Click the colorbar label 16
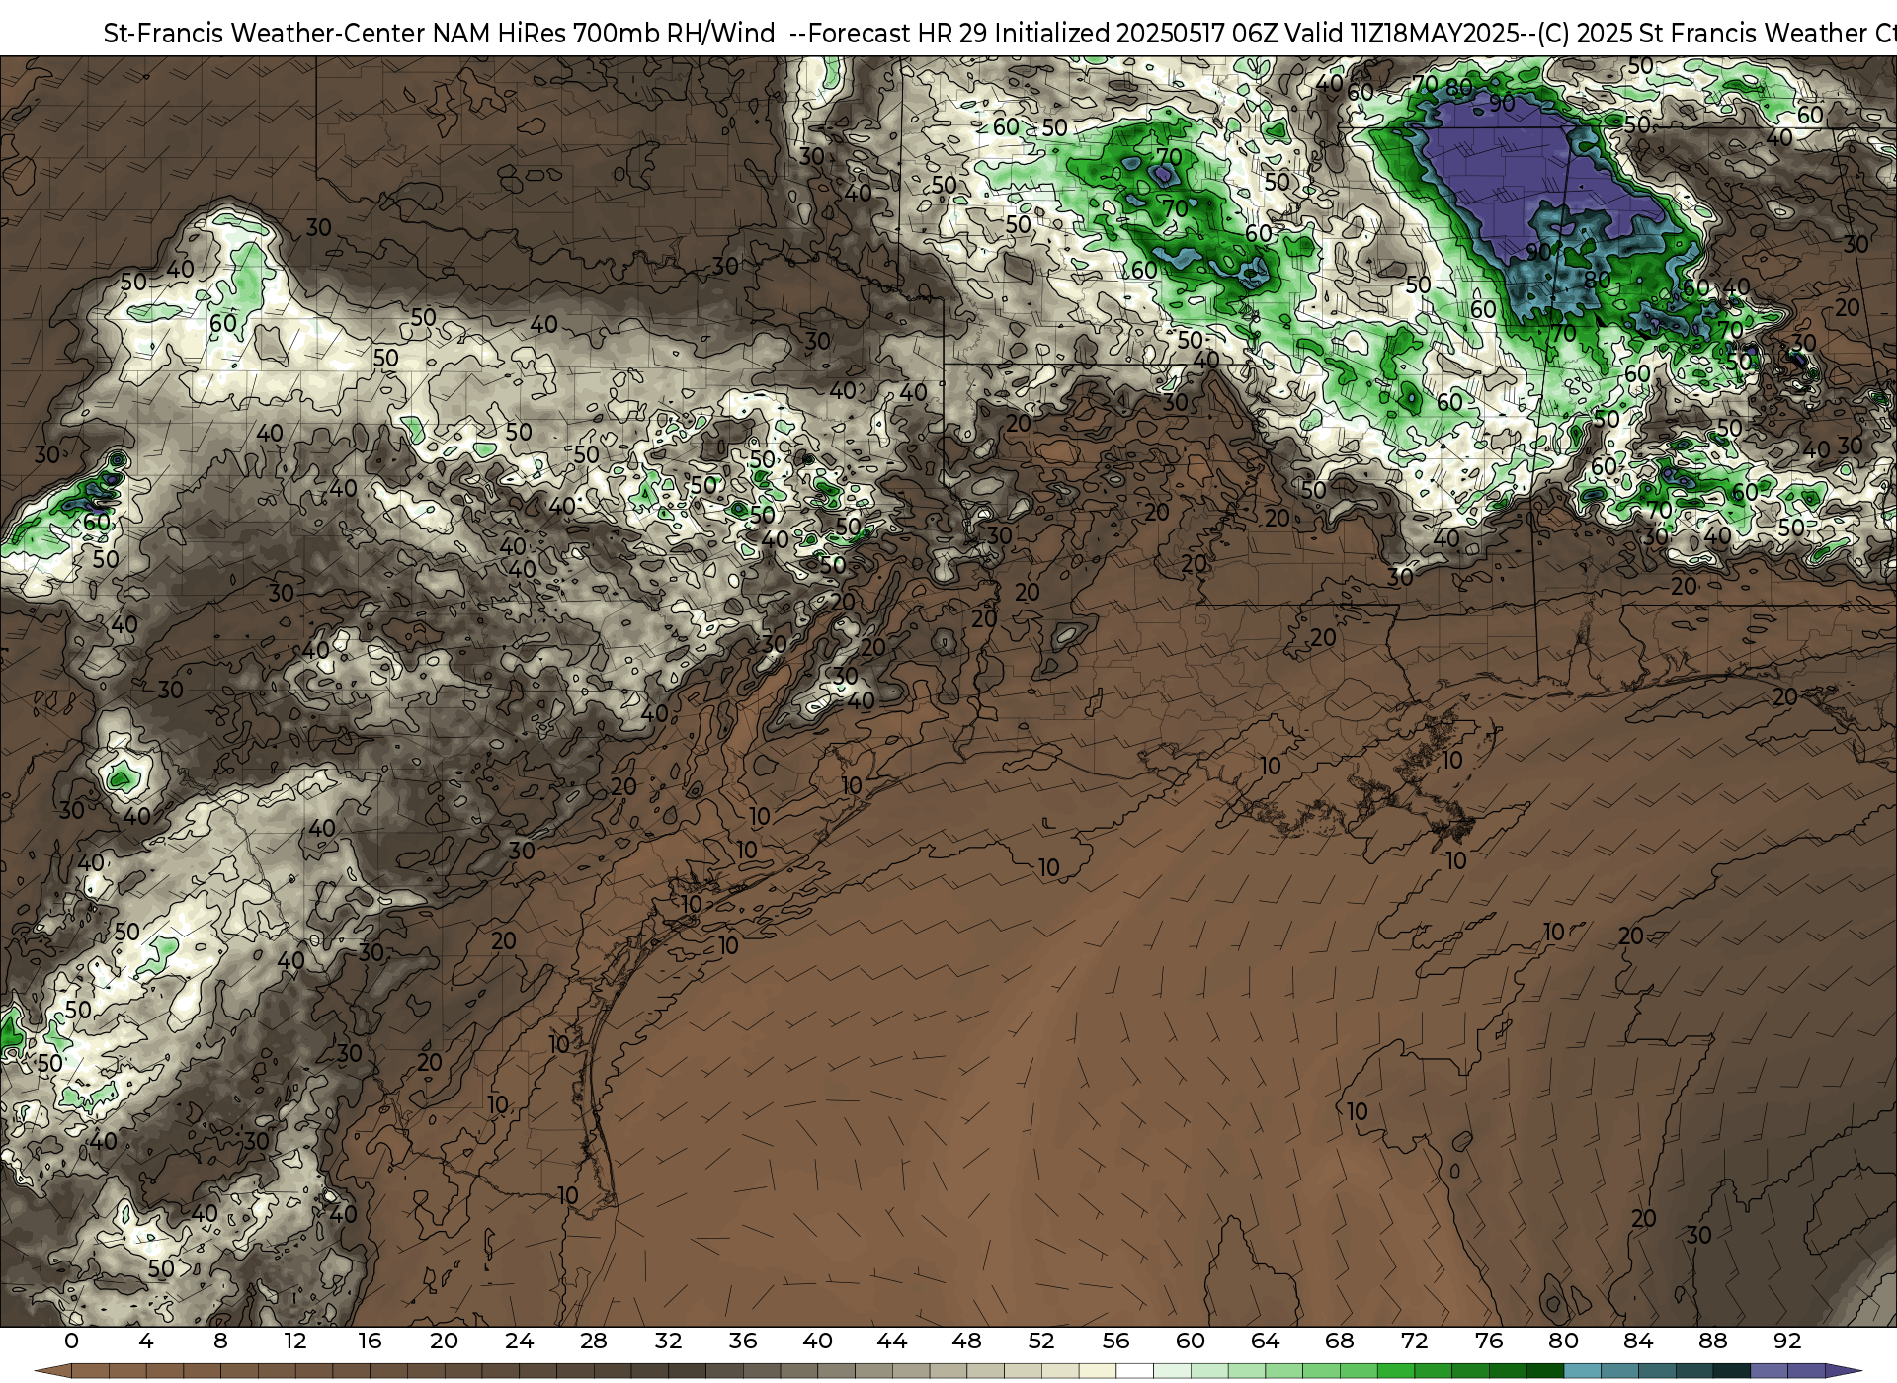1897x1383 pixels. 370,1342
